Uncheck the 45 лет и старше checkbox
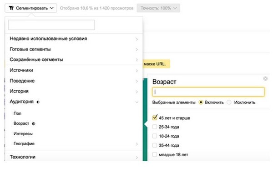The height and width of the screenshot is (172, 273). [155, 118]
